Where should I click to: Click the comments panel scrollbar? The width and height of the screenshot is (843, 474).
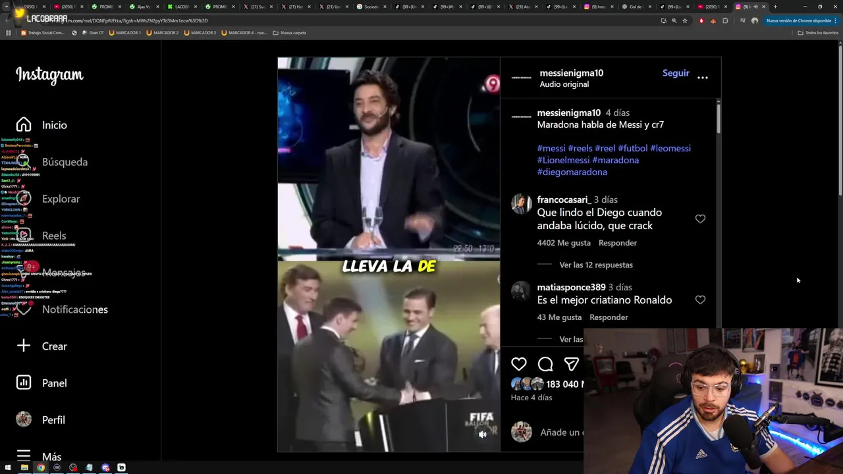click(x=718, y=118)
